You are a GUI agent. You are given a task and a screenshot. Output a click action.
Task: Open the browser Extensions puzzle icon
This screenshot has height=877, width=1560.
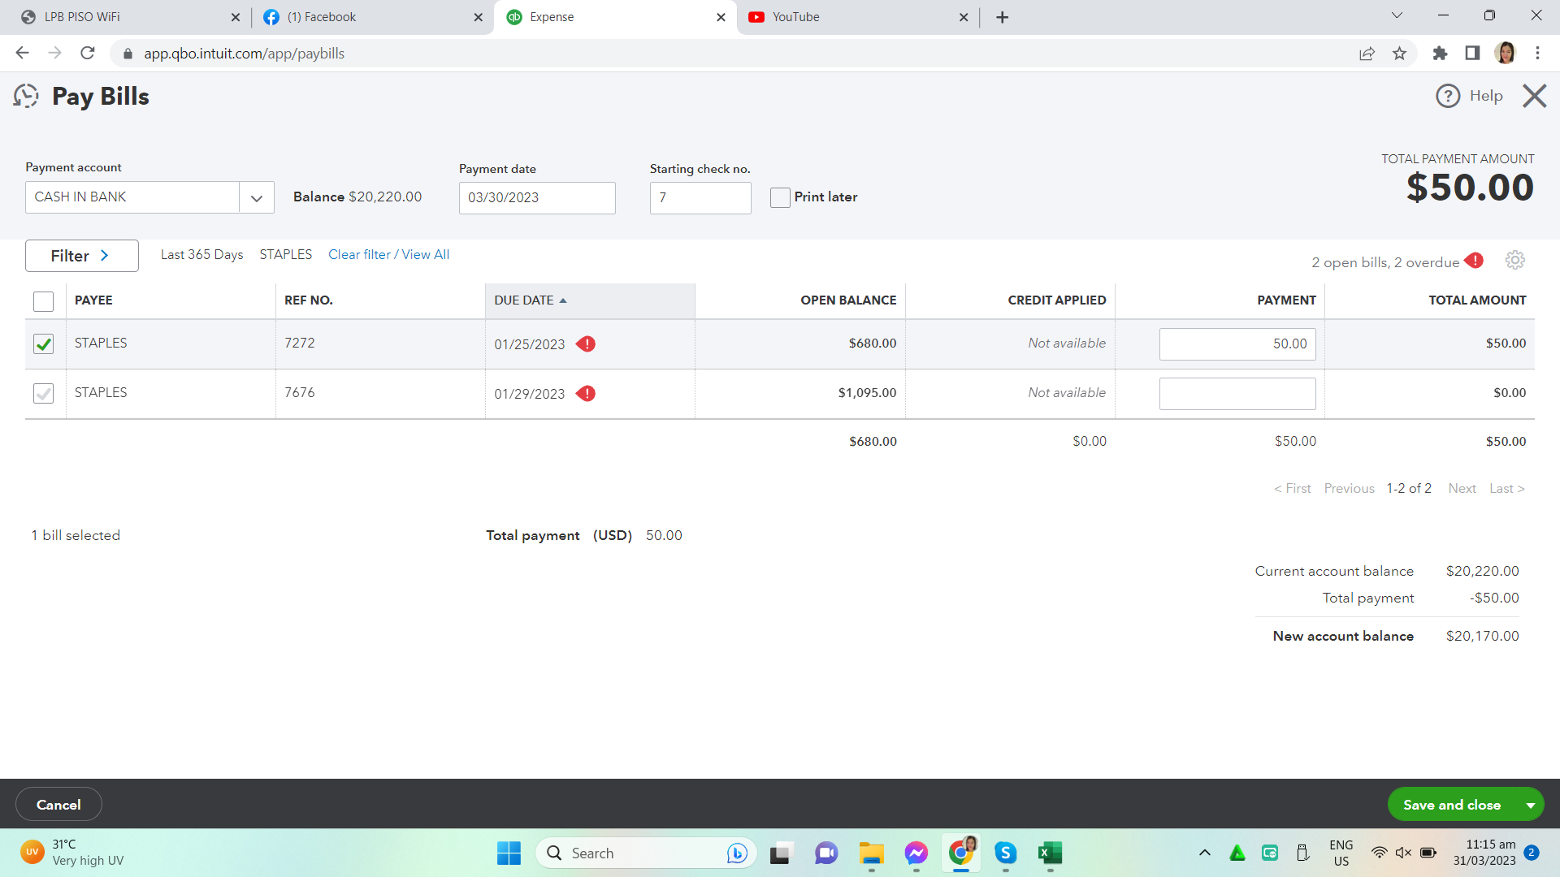pos(1440,54)
